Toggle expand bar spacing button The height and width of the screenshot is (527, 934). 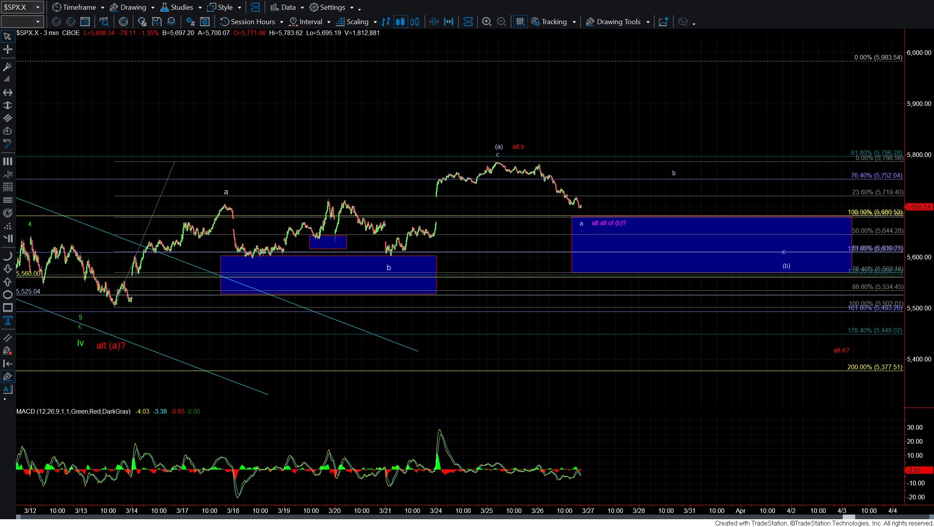click(x=449, y=22)
